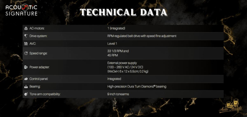This screenshot has width=247, height=117.
Task: Click the RPM-regulated belt drive description
Action: point(142,36)
